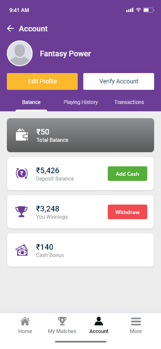Click the profile avatar picture
The image size is (161, 349).
[x=20, y=53]
